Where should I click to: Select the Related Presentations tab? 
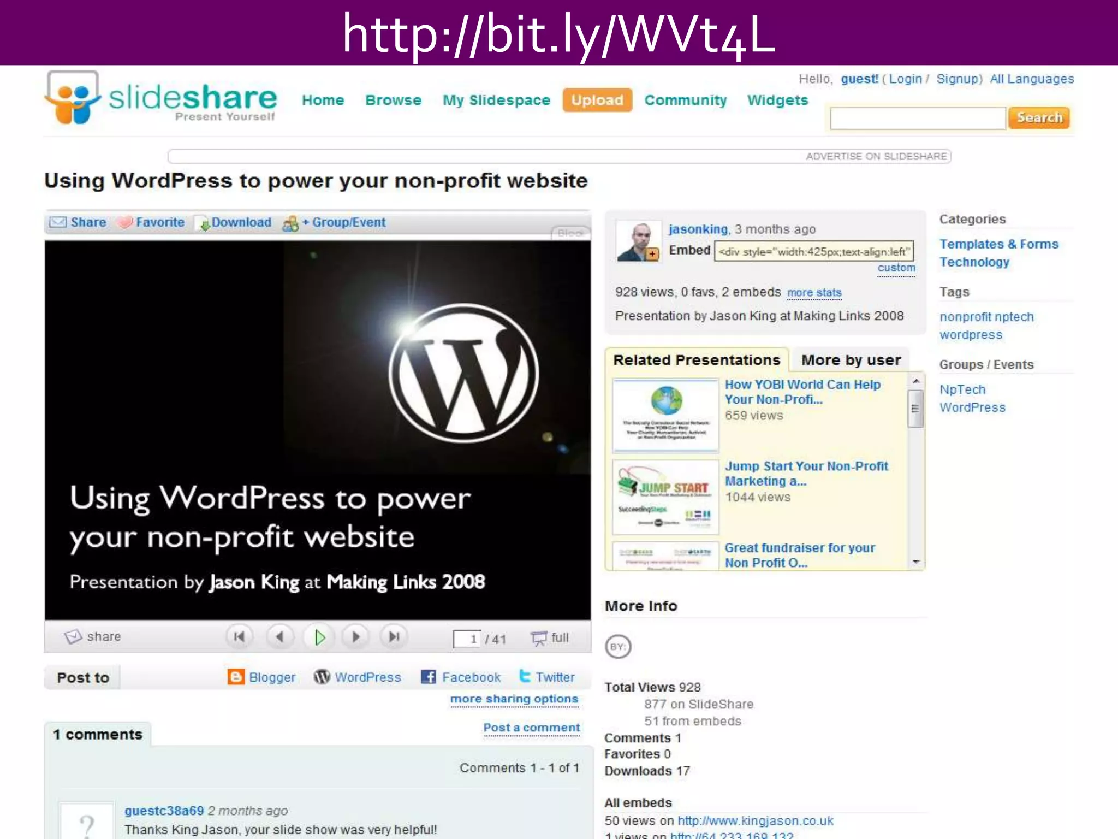click(697, 360)
